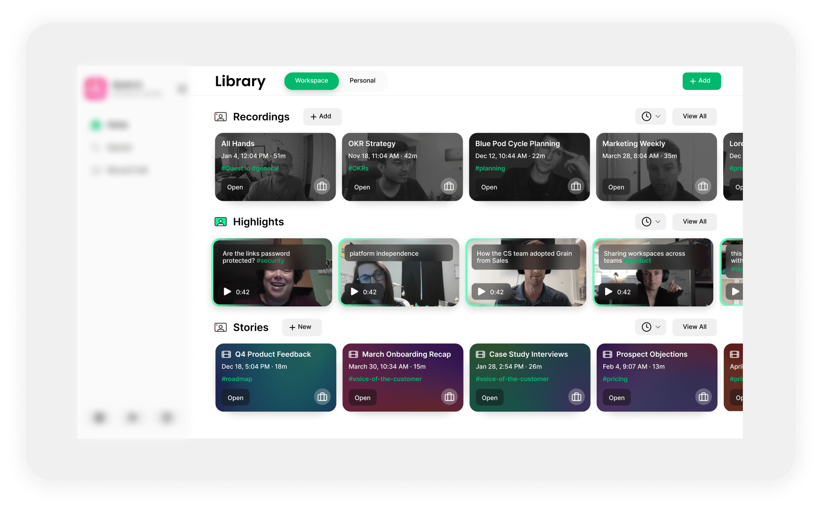The image size is (821, 509).
Task: Add a new recording in Recordings section
Action: (x=322, y=117)
